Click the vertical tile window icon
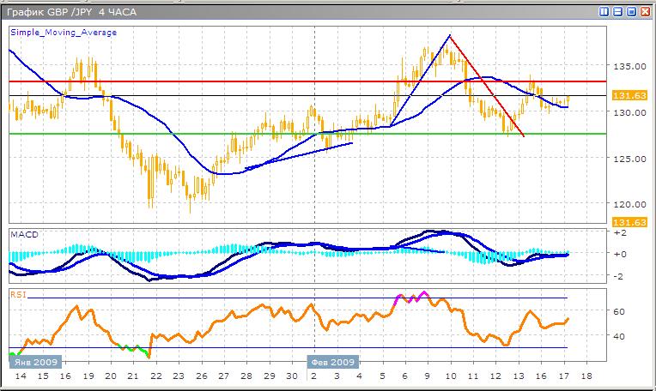656x391 pixels. [x=604, y=11]
